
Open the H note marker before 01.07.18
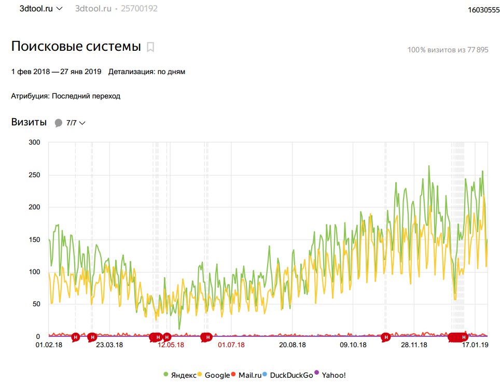[x=207, y=337]
